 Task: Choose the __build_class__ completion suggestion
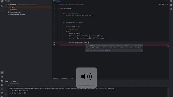point(114,48)
